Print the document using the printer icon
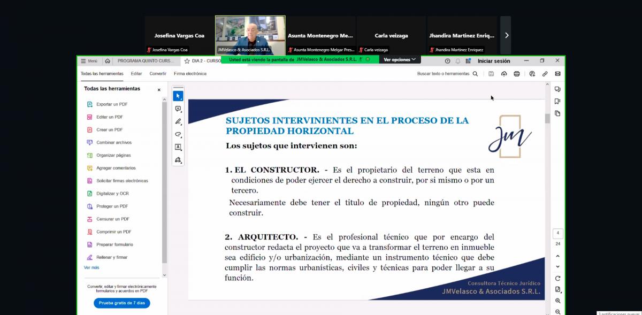642x315 pixels. click(x=516, y=74)
